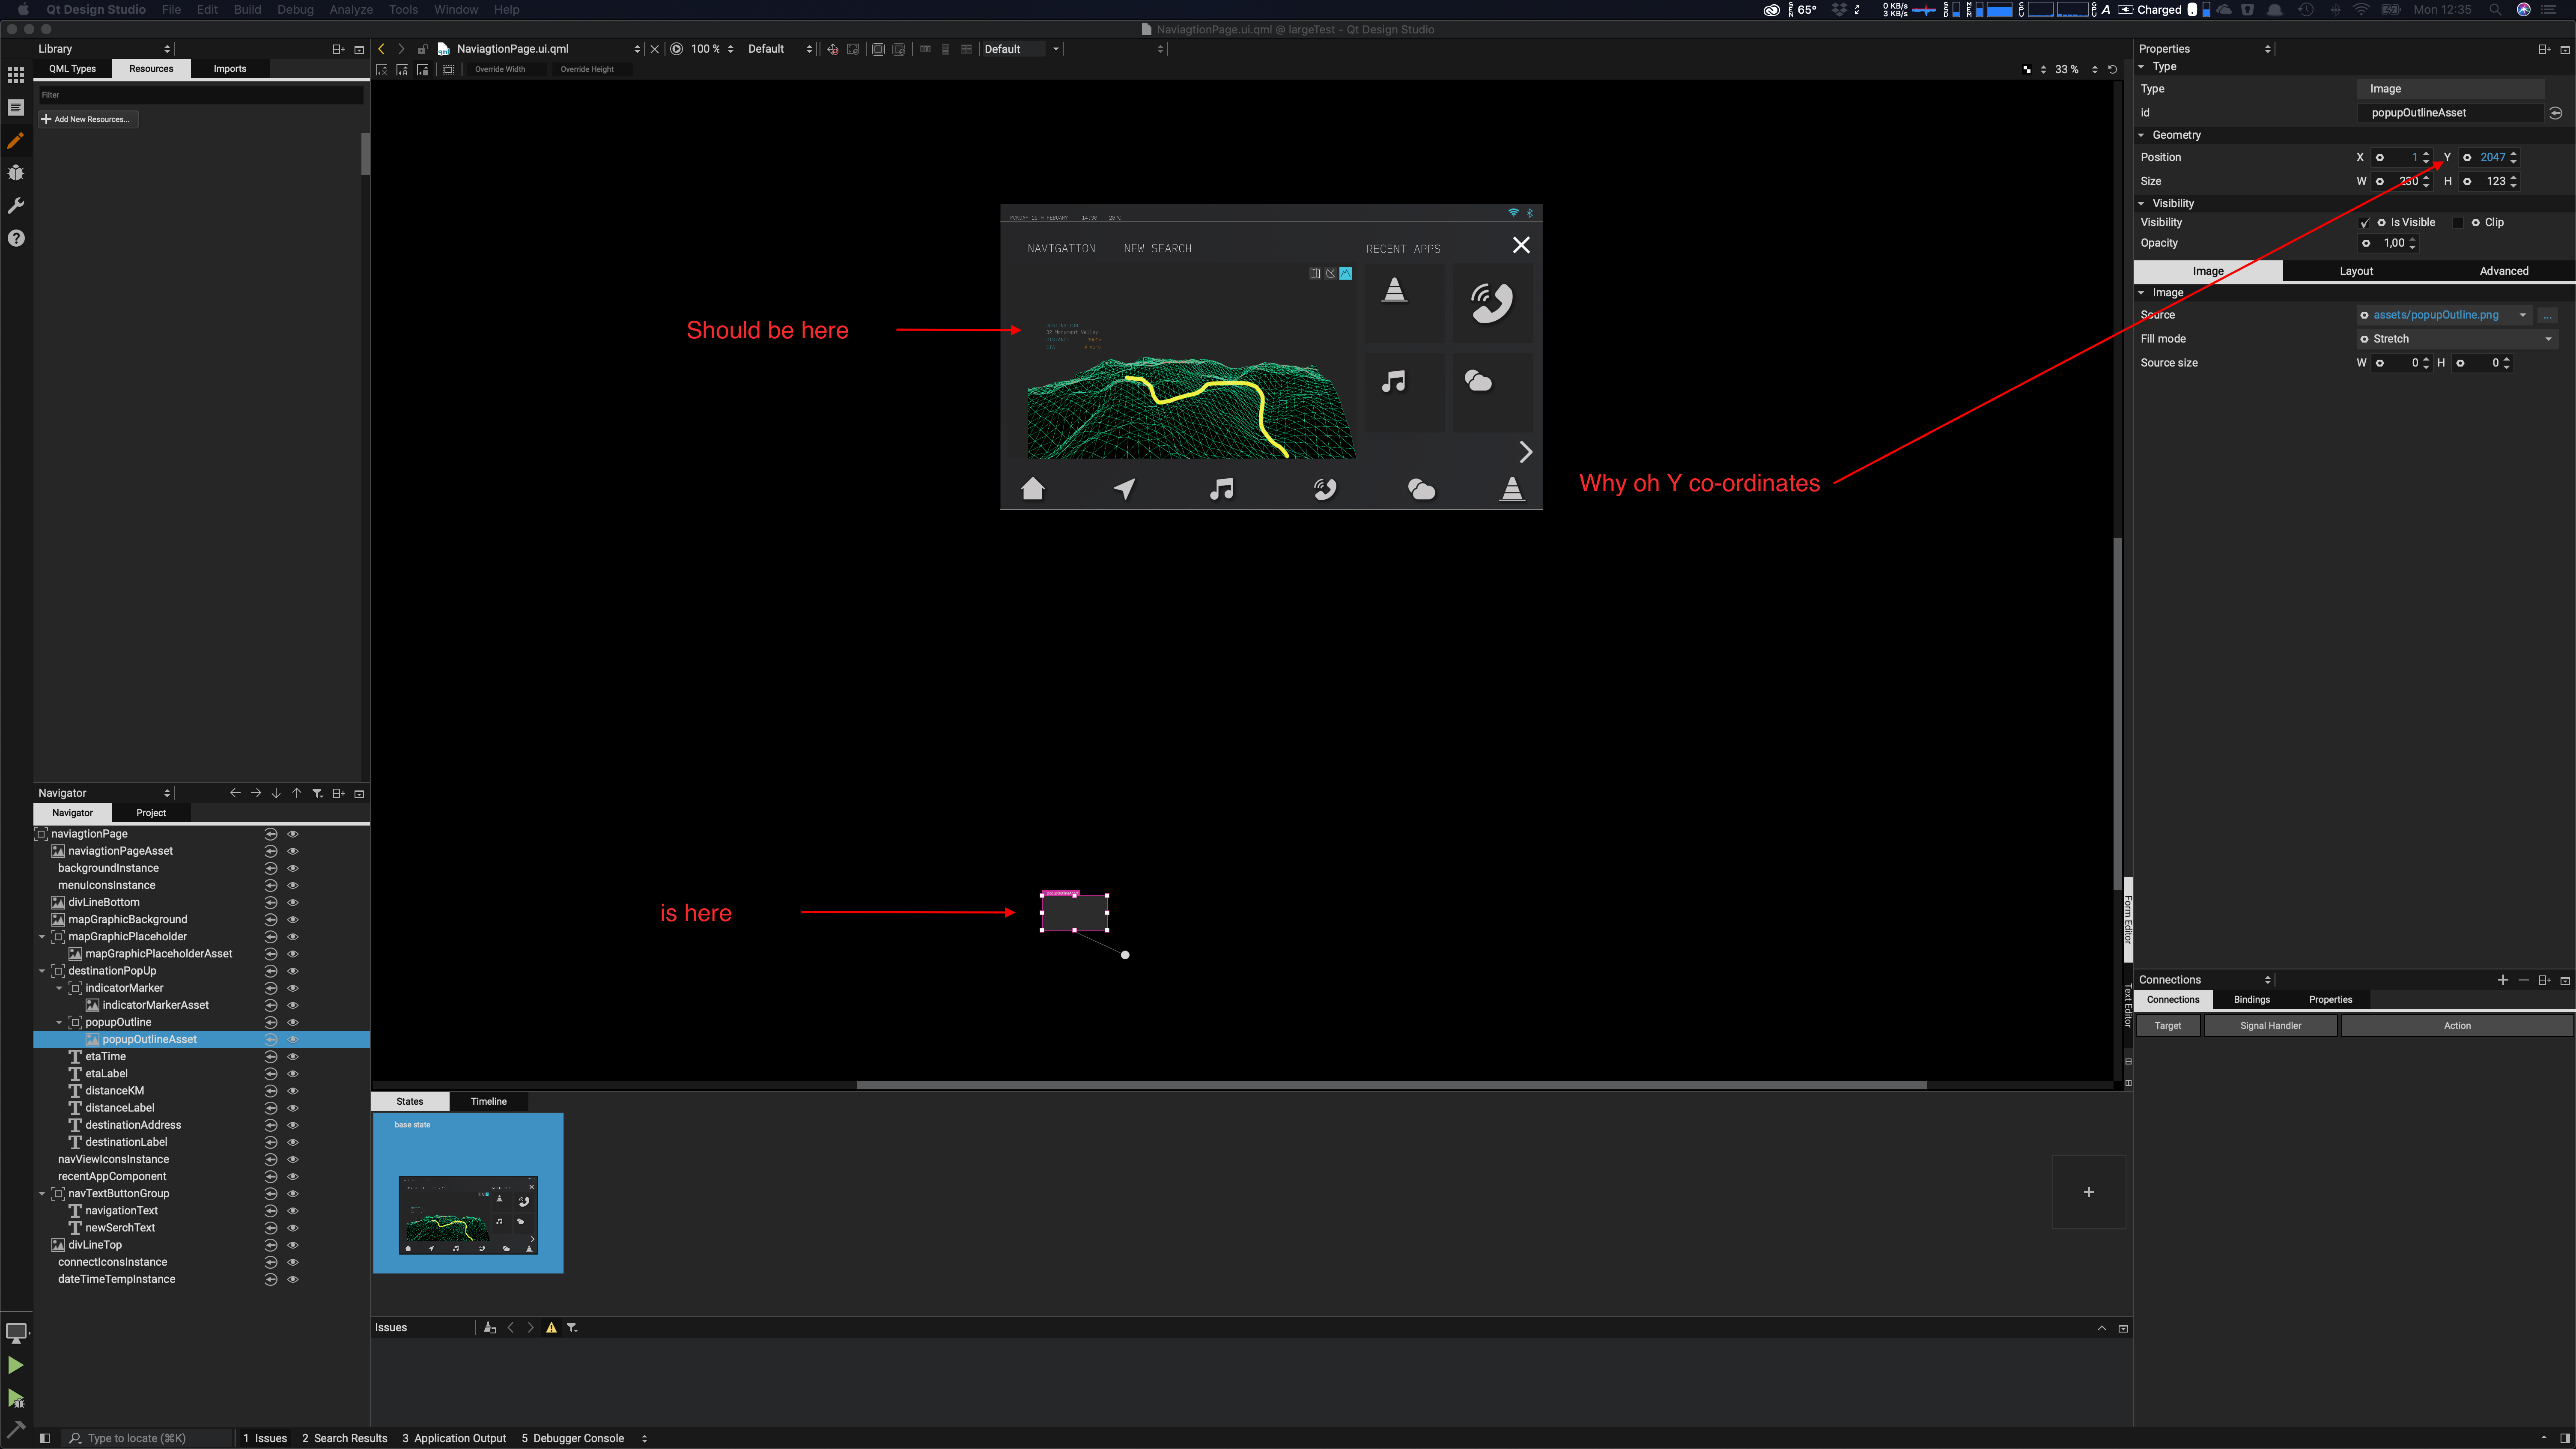This screenshot has height=1449, width=2576.
Task: Open Application Output pane
Action: point(454,1438)
